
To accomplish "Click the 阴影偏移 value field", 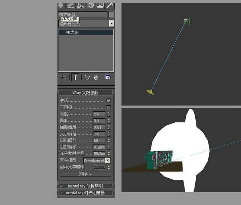I will point(99,147).
